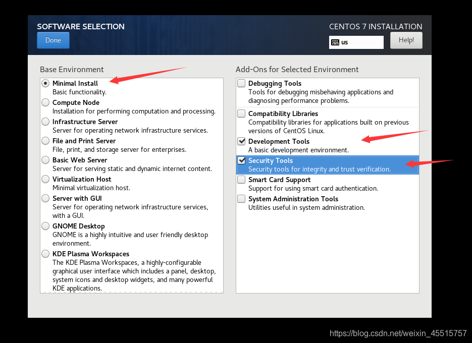
Task: Click 'A basic development environment.' text
Action: (299, 150)
